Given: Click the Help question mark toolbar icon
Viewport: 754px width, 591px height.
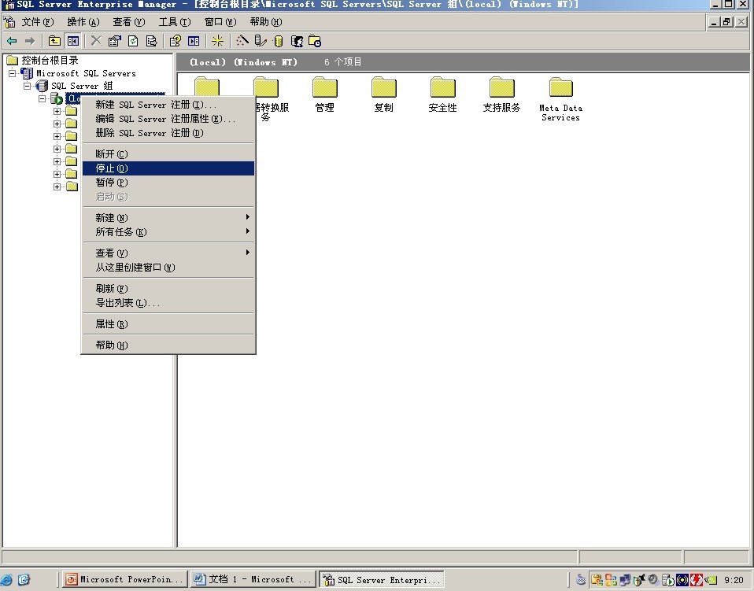Looking at the screenshot, I should pyautogui.click(x=175, y=42).
